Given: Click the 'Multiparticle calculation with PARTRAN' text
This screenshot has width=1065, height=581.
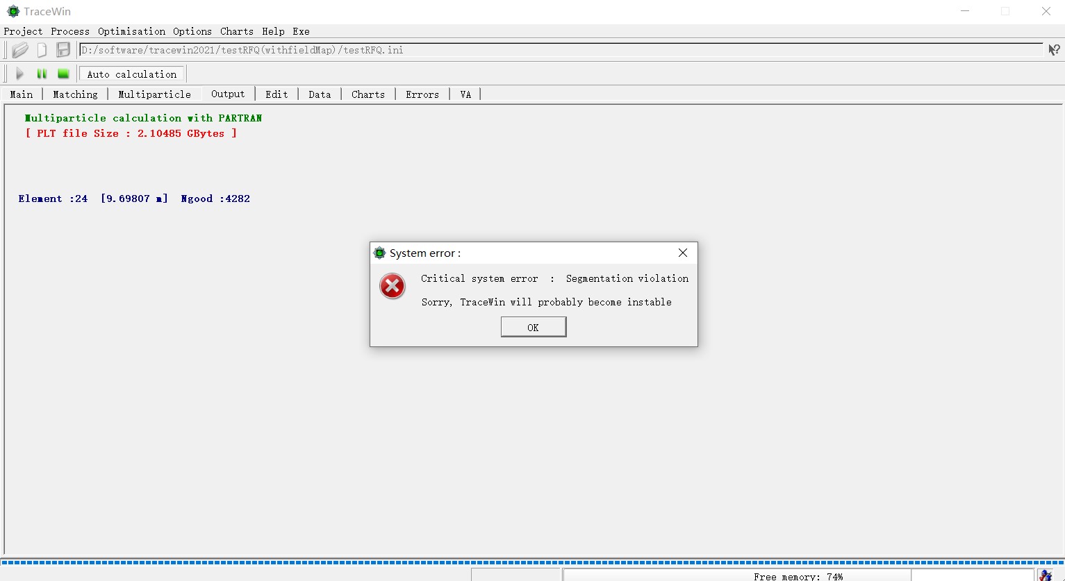Looking at the screenshot, I should tap(143, 118).
